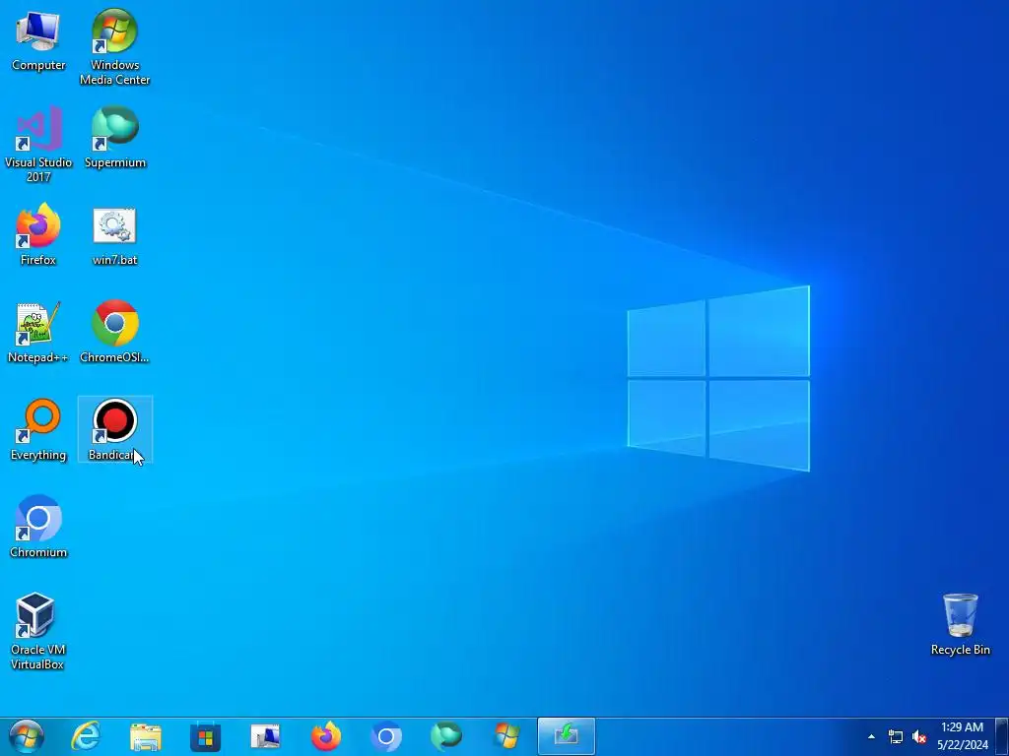Select the Oracle VM VirtualBox shortcut
The width and height of the screenshot is (1009, 756).
tap(36, 631)
